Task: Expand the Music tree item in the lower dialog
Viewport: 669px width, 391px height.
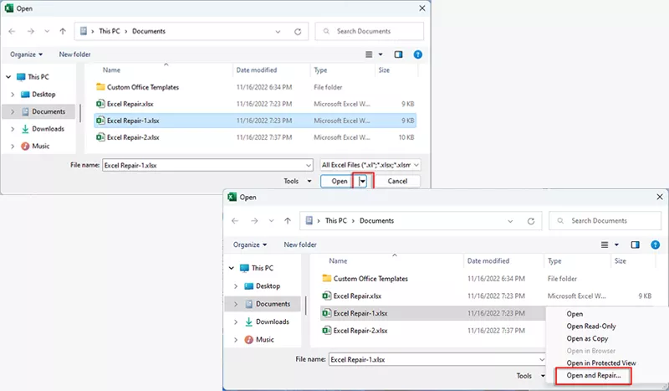Action: (236, 339)
